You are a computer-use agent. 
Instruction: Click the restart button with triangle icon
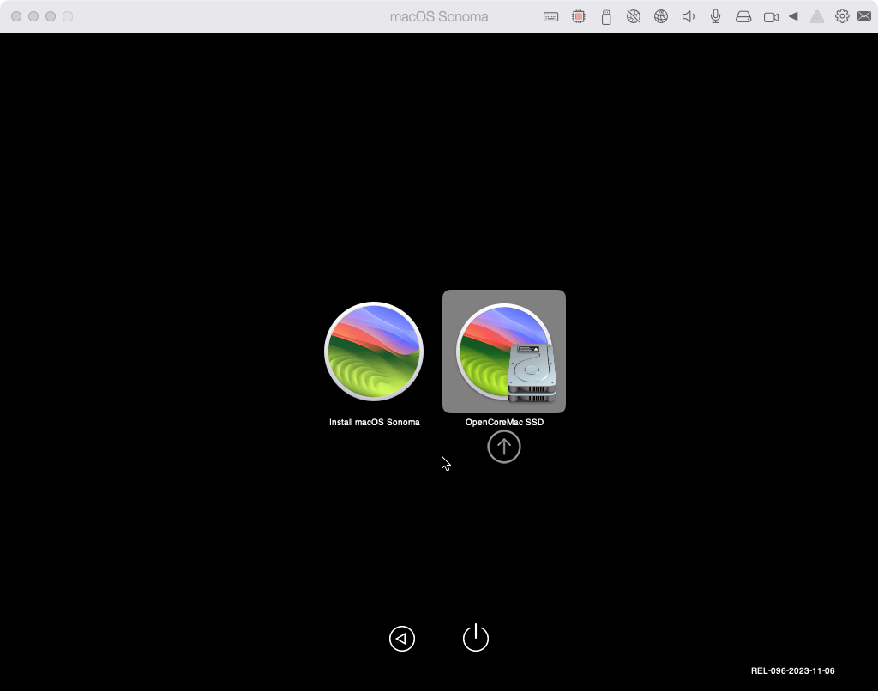coord(402,639)
